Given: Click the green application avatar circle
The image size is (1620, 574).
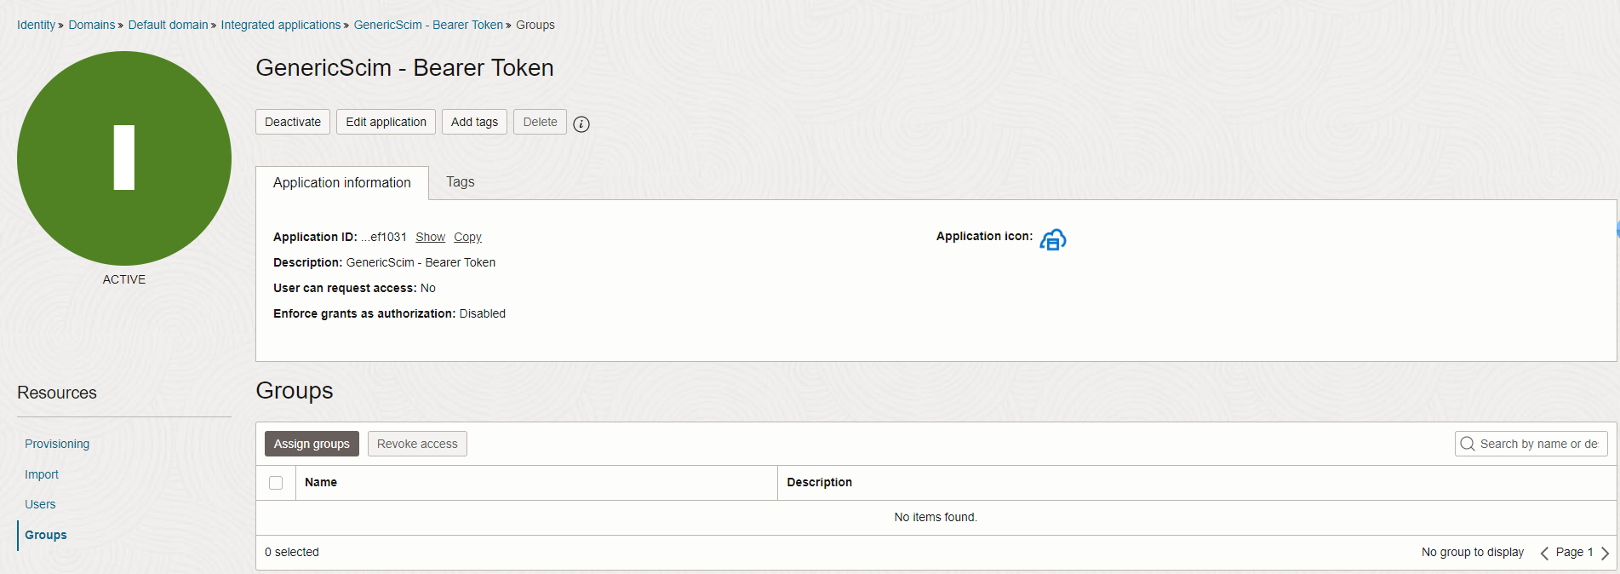Looking at the screenshot, I should pyautogui.click(x=124, y=158).
